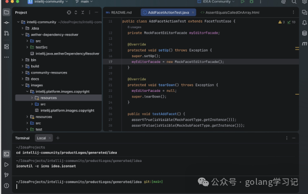Image resolution: width=308 pixels, height=194 pixels.
Task: Open Notifications bell icon in right sidebar
Action: point(304,23)
